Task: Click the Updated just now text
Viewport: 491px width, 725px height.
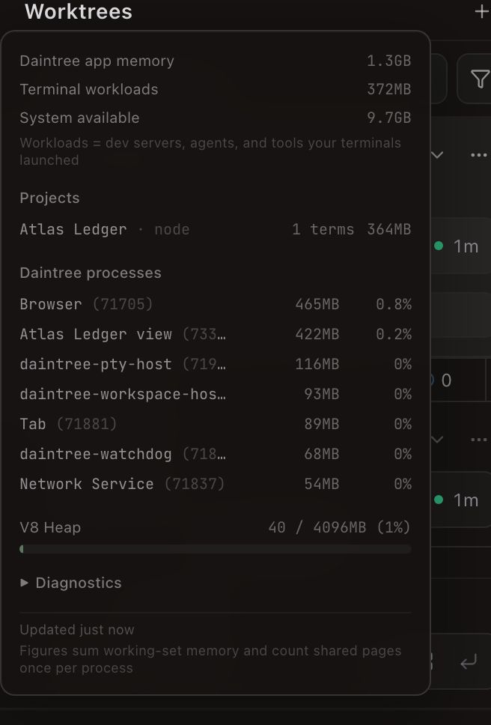Action: click(76, 630)
